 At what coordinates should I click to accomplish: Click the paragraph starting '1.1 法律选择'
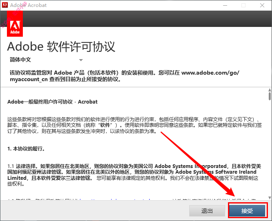pyautogui.click(x=134, y=175)
